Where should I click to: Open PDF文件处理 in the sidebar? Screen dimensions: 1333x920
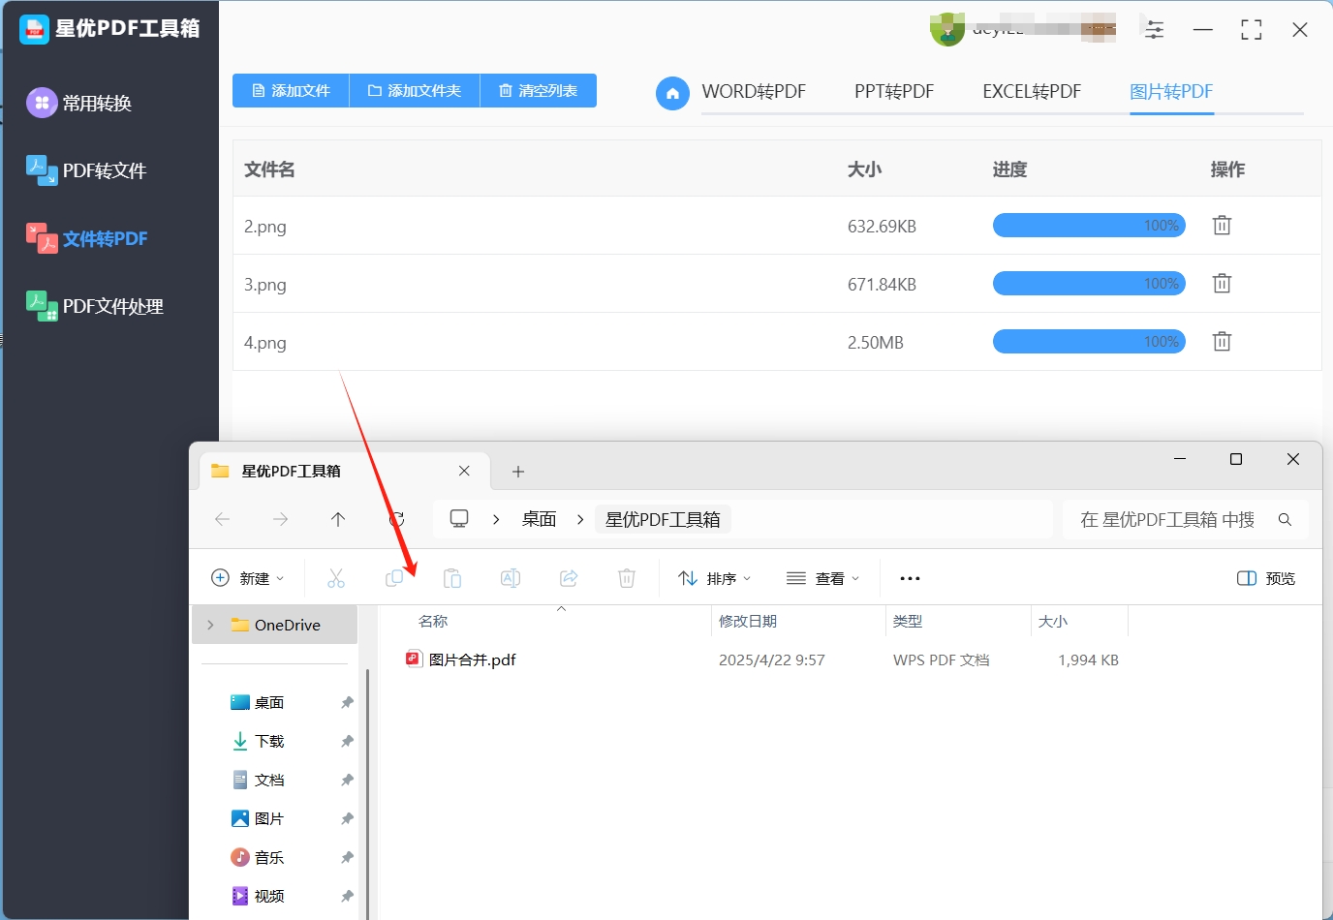pyautogui.click(x=95, y=306)
